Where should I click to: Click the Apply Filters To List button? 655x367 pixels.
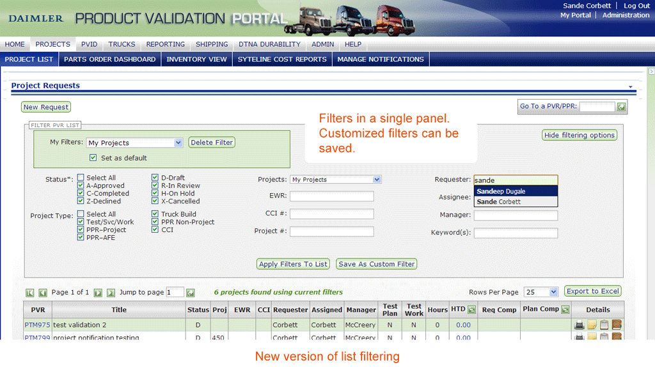pyautogui.click(x=294, y=264)
